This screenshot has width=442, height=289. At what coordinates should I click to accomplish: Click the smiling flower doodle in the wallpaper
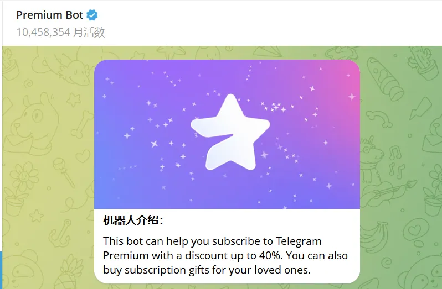point(24,176)
